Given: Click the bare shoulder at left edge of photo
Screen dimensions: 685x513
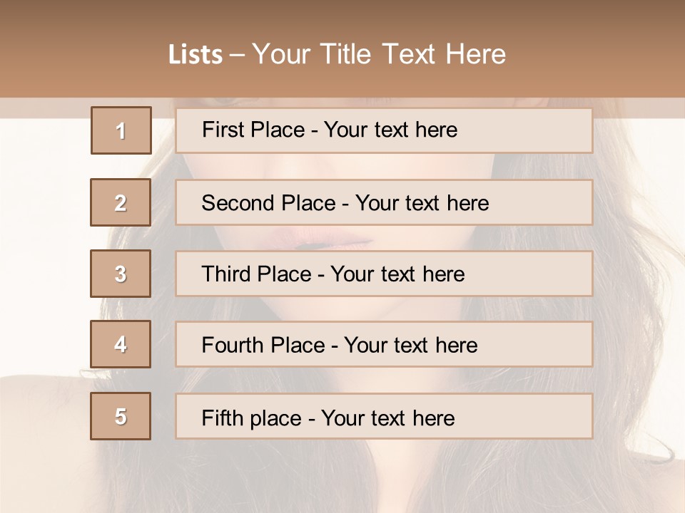Looking at the screenshot, I should pos(36,406).
